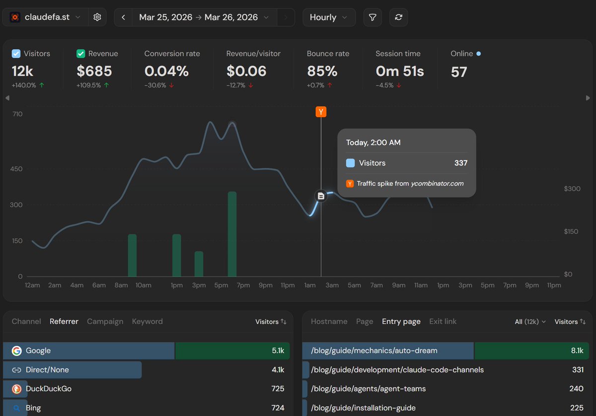The height and width of the screenshot is (416, 596).
Task: Open the site settings gear icon
Action: tap(97, 17)
